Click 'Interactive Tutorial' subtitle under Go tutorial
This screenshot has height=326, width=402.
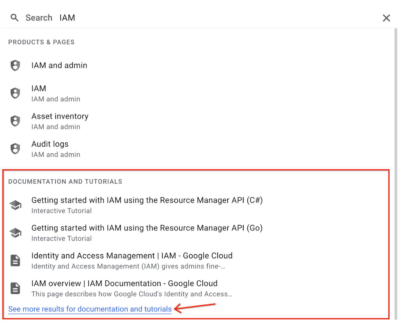point(62,239)
